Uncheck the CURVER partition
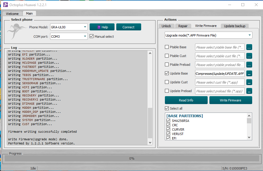Screen dimensions: 263x171 [168, 129]
